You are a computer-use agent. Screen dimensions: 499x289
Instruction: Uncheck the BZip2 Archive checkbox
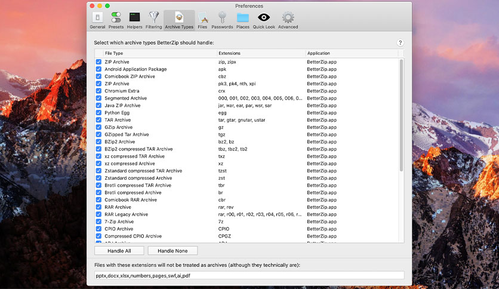(98, 142)
